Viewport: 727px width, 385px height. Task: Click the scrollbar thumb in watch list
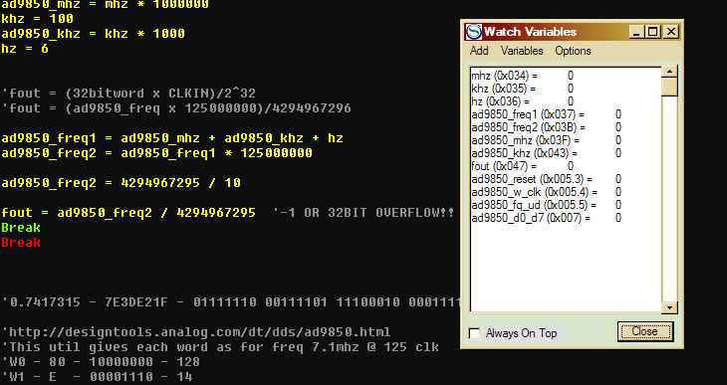tap(669, 88)
